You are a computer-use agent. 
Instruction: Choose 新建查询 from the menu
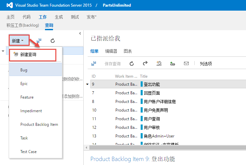click(33, 55)
